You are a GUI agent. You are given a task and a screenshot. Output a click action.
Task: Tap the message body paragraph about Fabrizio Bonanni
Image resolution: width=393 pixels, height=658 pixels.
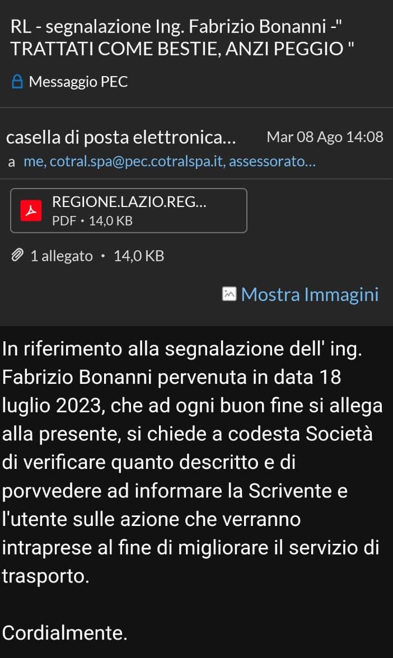coord(193,462)
